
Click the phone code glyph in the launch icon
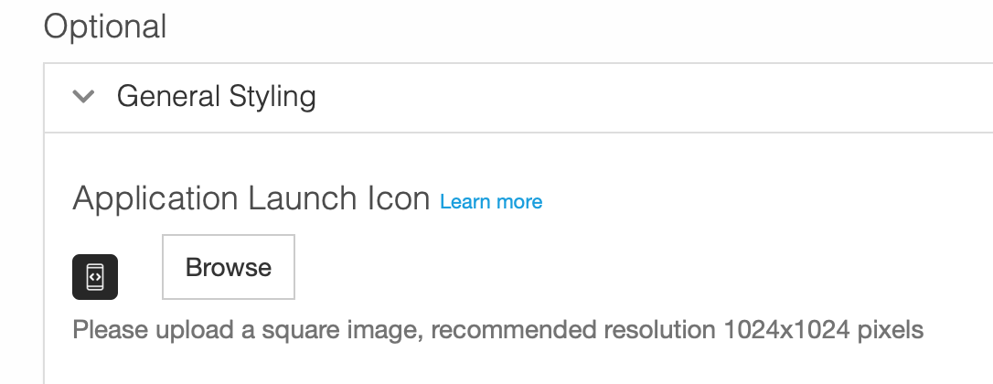coord(95,277)
